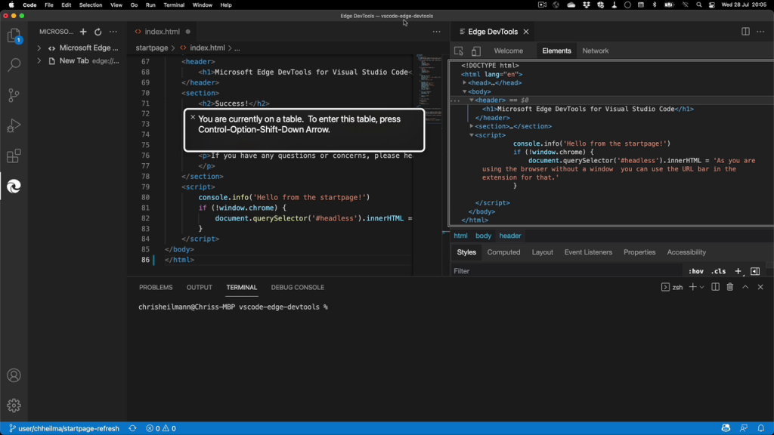Open notifications bell in status bar

(761, 428)
